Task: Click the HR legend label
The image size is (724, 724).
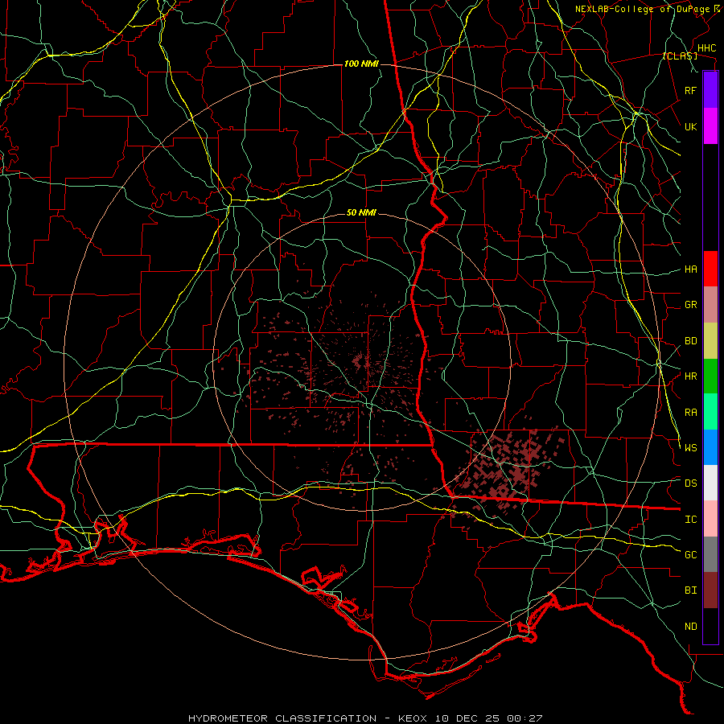Action: (690, 376)
